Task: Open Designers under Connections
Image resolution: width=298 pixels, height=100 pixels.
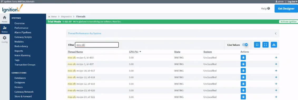Action: tap(20, 83)
